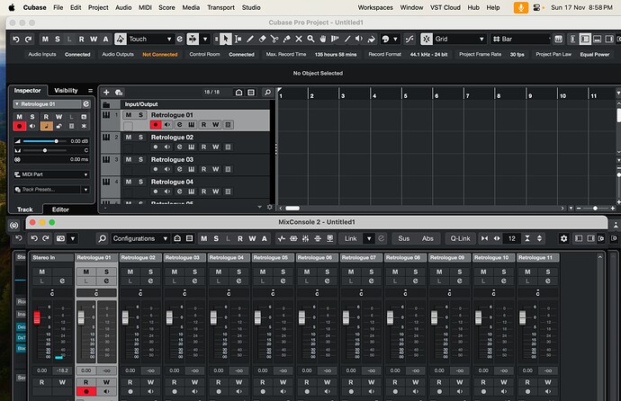Click the Use Track Preset icon beside the plus
This screenshot has width=621, height=401.
pos(119,92)
